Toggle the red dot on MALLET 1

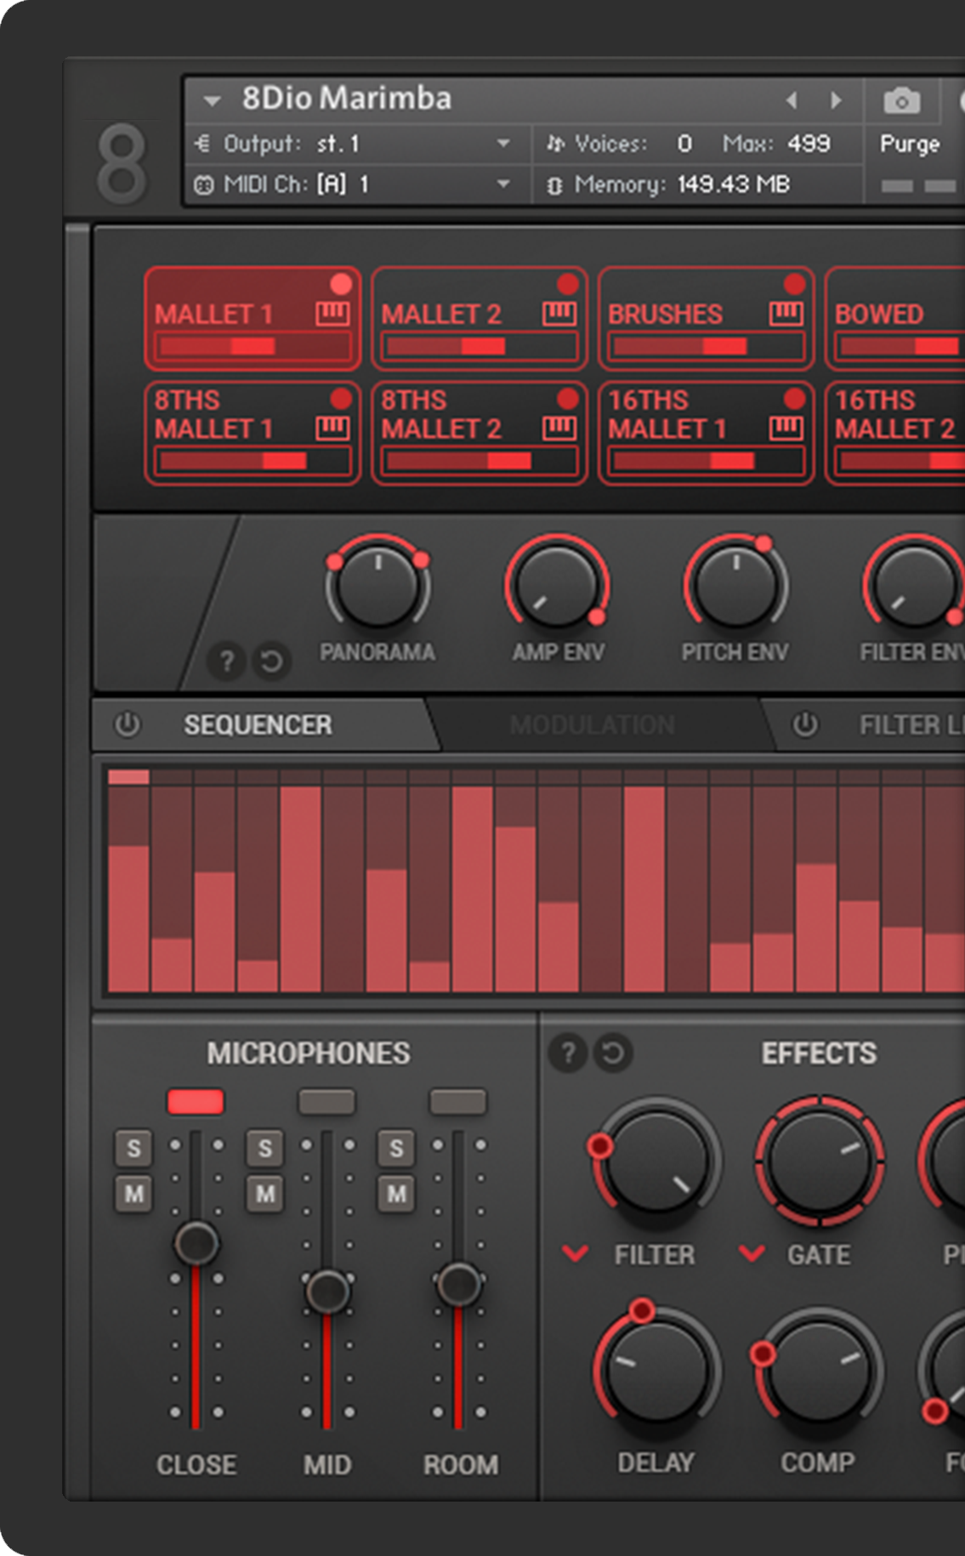(341, 283)
